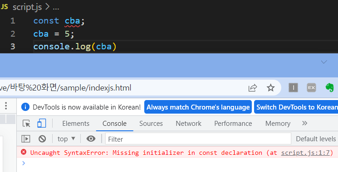Open the Default levels dropdown
This screenshot has height=172, width=338.
pos(316,139)
